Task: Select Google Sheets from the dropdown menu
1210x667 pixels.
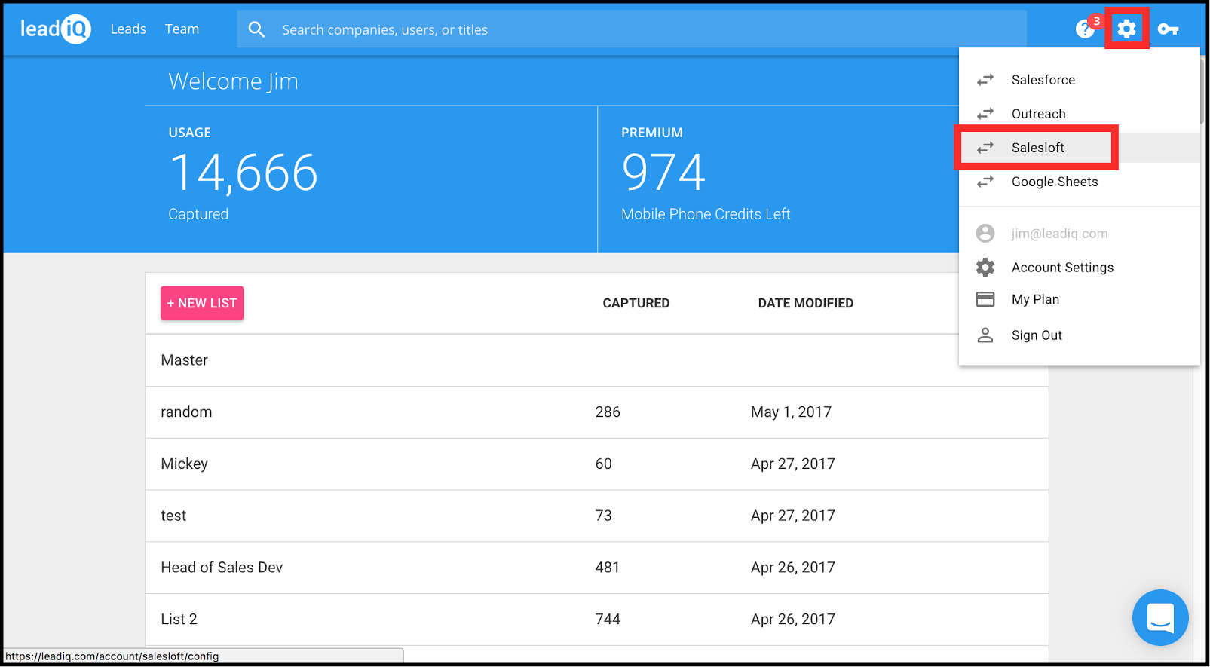Action: tap(1080, 182)
